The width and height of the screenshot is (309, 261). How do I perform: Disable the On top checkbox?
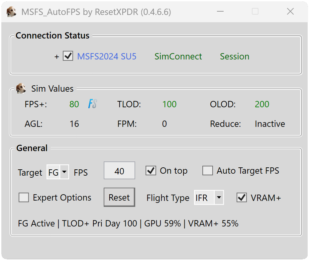pos(151,171)
